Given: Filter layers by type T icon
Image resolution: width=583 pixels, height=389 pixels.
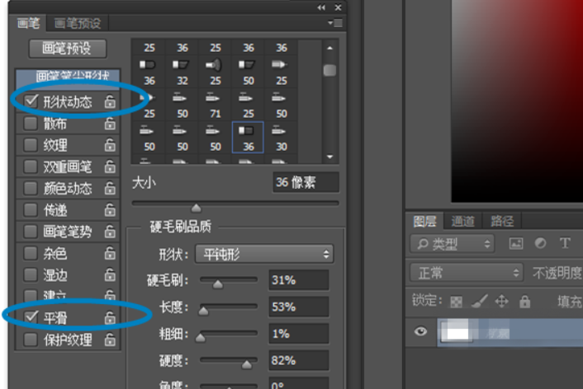Looking at the screenshot, I should (565, 243).
